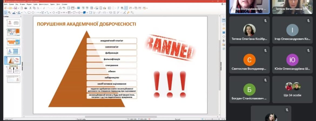The width and height of the screenshot is (316, 121).
Task: Open the Слайд menu
Action: click(35, 4)
